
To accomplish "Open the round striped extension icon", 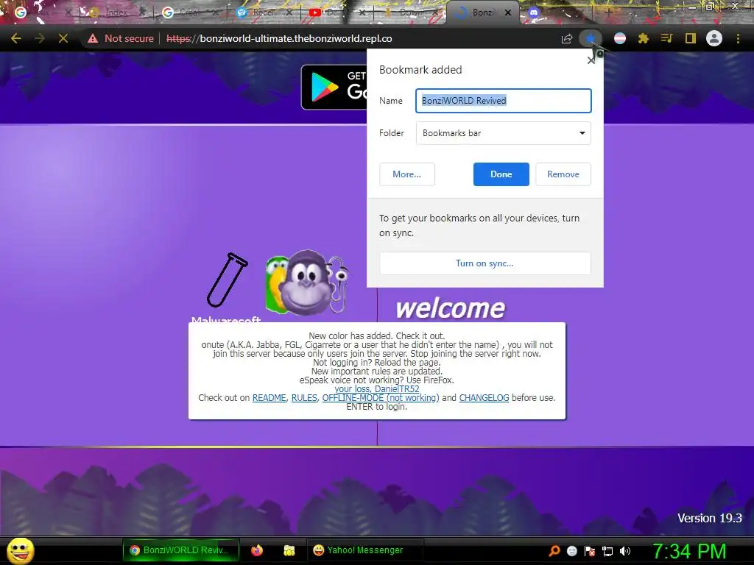I will coord(620,38).
